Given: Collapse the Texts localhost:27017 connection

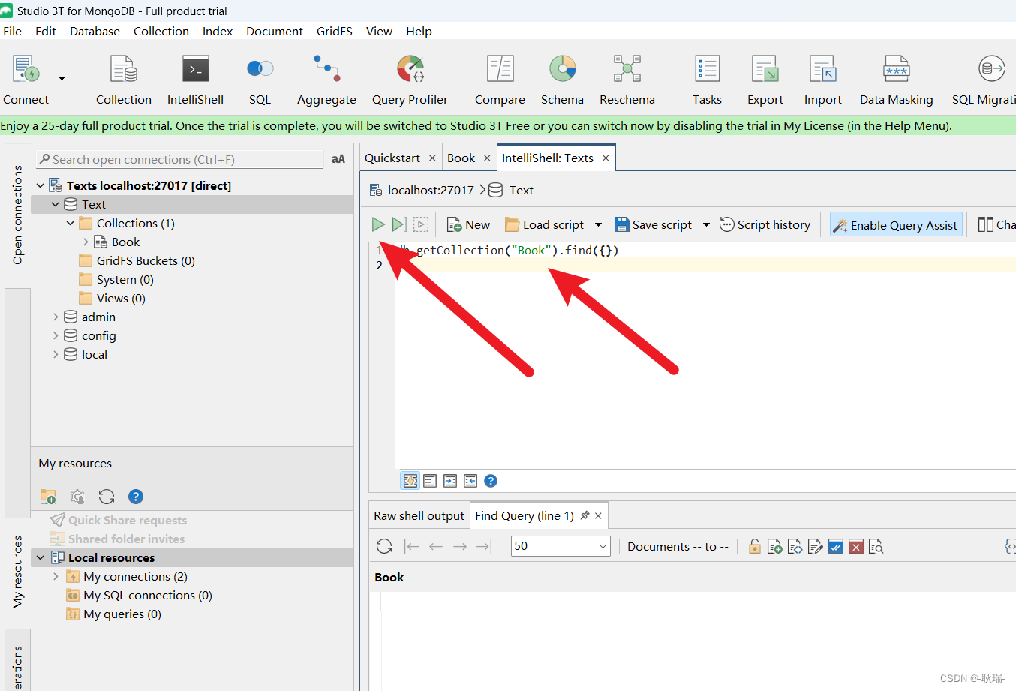Looking at the screenshot, I should (x=41, y=185).
